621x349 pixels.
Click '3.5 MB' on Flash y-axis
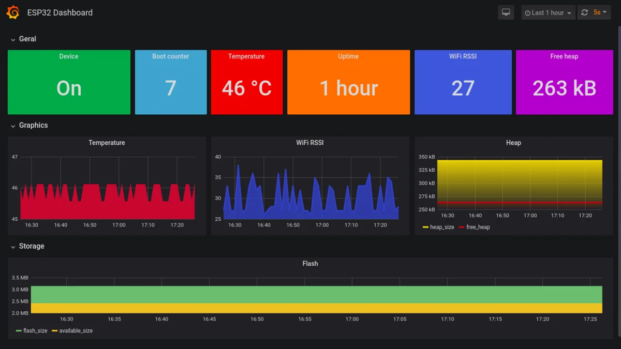click(20, 278)
